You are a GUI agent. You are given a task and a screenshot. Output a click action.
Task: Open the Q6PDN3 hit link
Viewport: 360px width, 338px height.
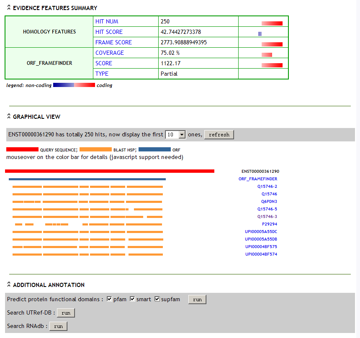[x=269, y=202]
